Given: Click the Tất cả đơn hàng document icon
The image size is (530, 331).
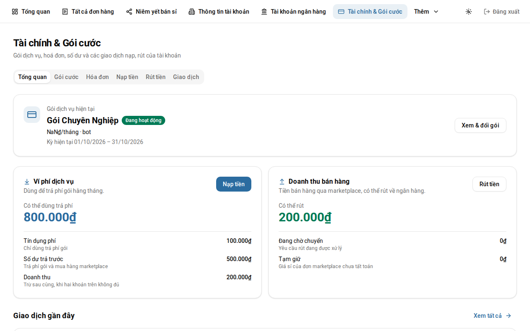Looking at the screenshot, I should [65, 12].
